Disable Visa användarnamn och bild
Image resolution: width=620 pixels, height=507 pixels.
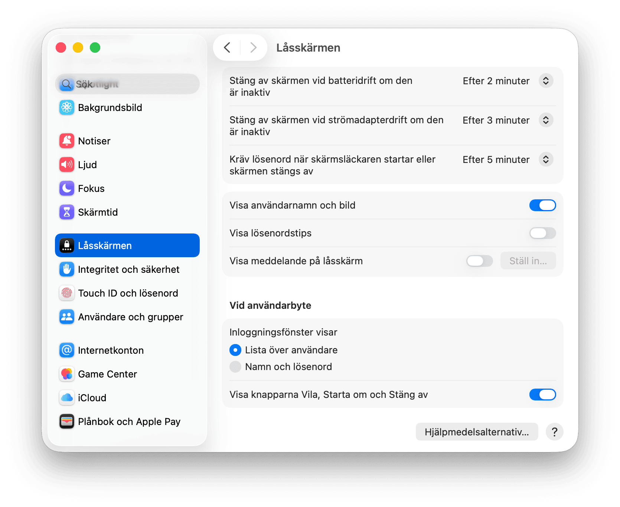click(542, 205)
